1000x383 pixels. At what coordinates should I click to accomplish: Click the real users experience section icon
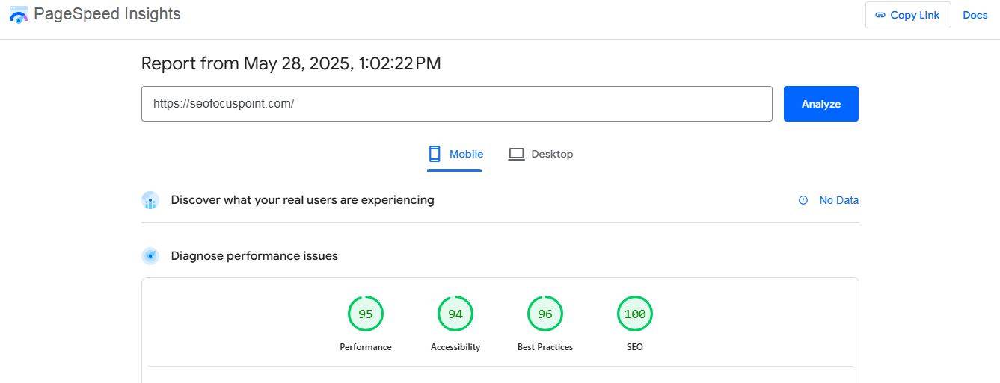tap(150, 200)
